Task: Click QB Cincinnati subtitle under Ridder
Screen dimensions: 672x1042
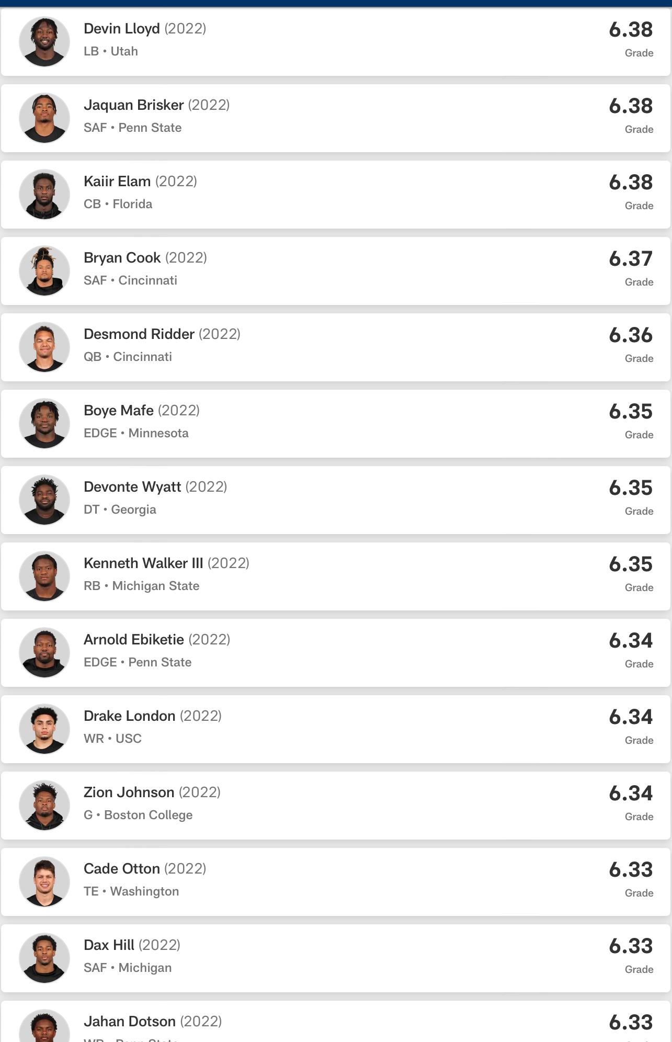Action: (x=128, y=357)
